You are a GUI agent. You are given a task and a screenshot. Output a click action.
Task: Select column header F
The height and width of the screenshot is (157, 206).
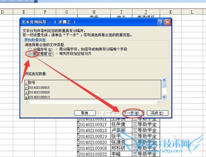click(45, 12)
